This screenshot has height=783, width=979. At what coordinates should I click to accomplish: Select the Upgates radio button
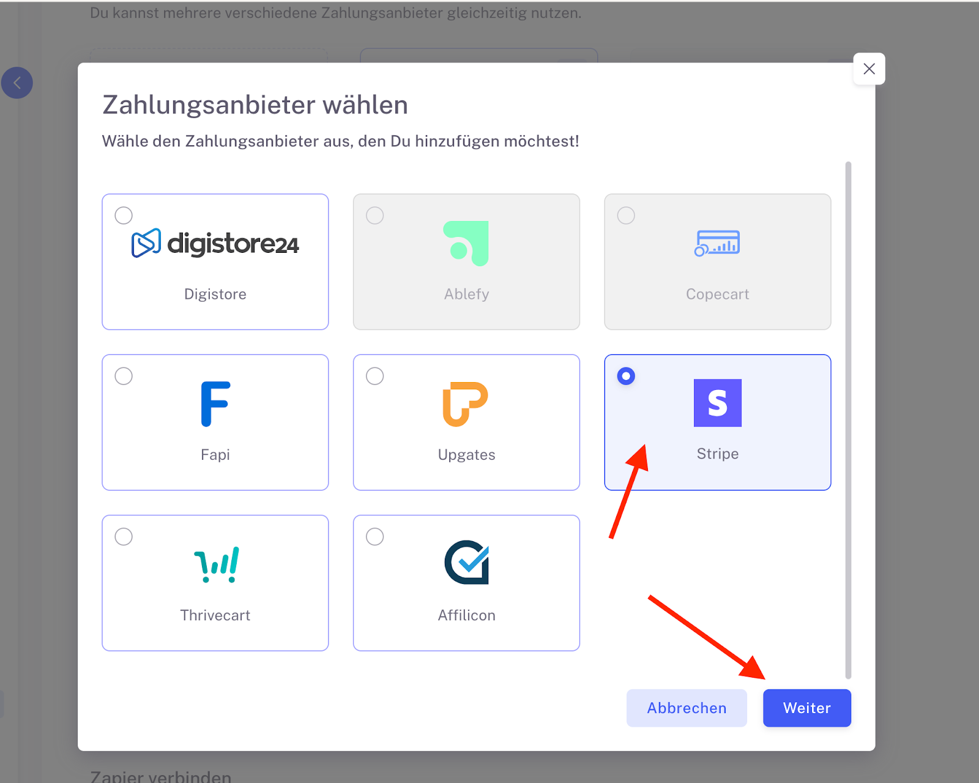click(x=375, y=376)
